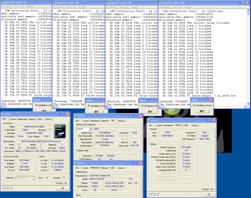Click the package value 'Socket AM2+ (940)'

click(x=34, y=133)
